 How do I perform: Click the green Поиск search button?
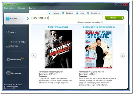114,18
